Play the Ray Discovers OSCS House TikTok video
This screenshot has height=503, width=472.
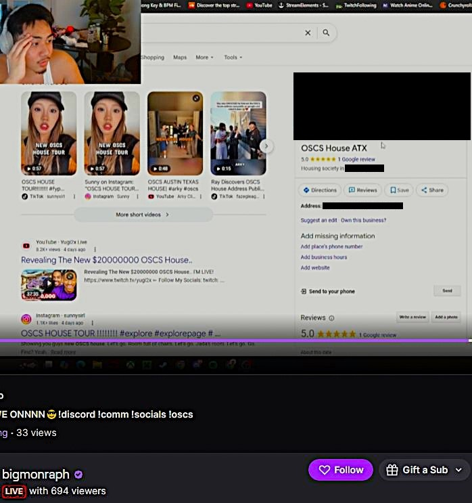[238, 133]
